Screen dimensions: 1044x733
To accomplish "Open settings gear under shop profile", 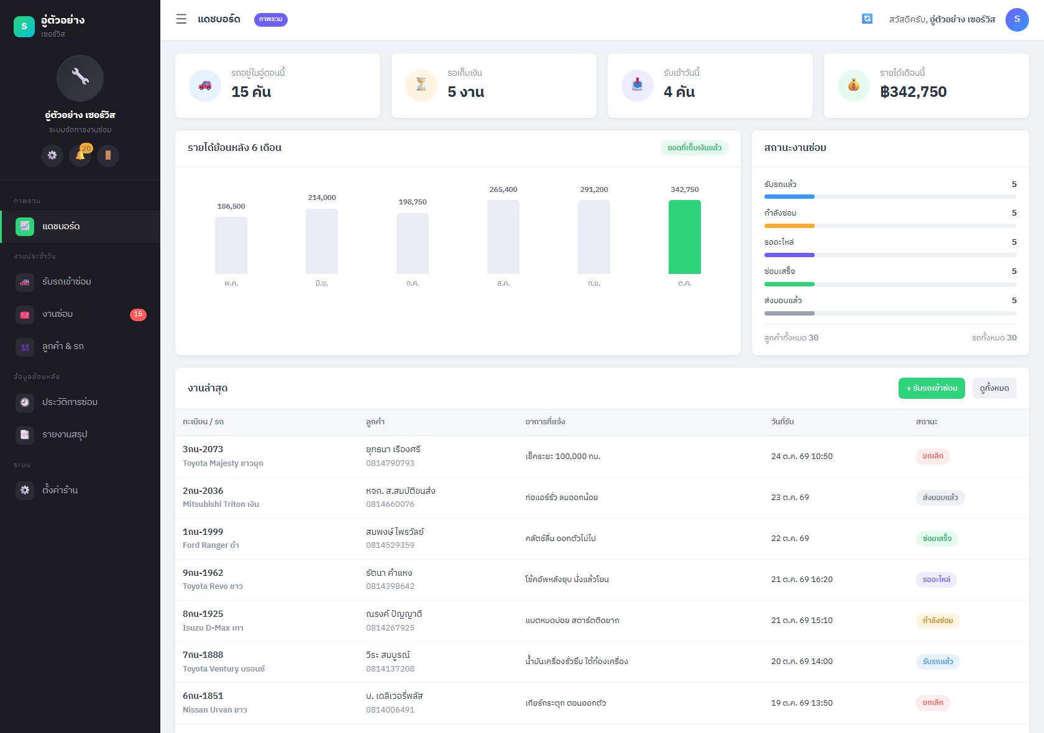I will click(x=52, y=155).
